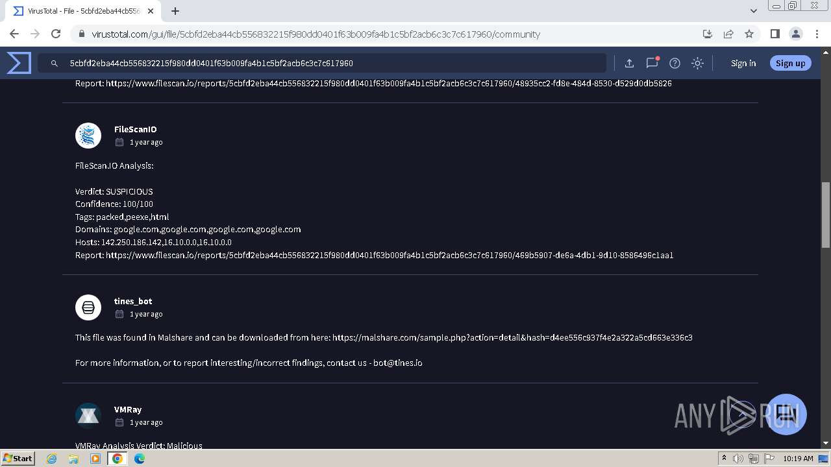Screen dimensions: 831x467
Task: Open the Windows Start menu
Action: click(18, 458)
